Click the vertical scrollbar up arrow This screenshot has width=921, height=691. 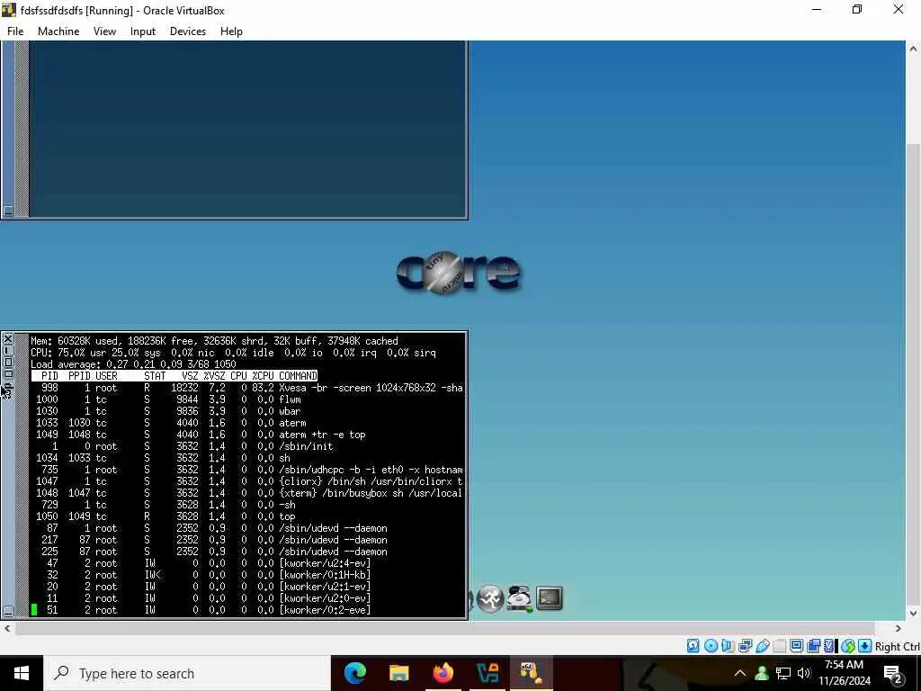pos(913,49)
